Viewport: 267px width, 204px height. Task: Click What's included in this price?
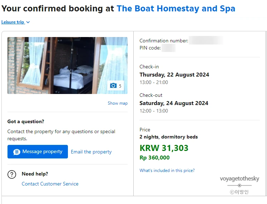167,171
